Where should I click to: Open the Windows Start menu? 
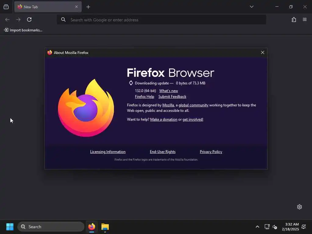(x=10, y=227)
